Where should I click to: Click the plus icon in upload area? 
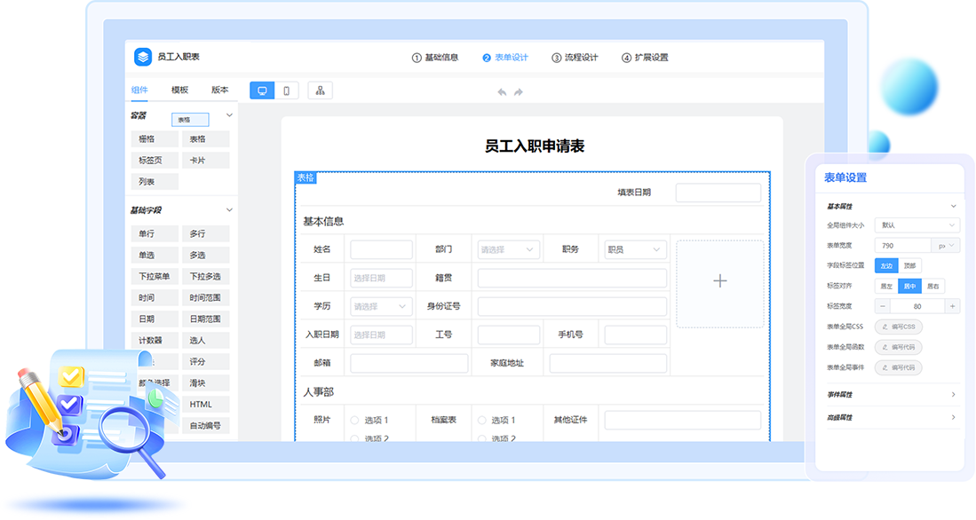[x=719, y=281]
